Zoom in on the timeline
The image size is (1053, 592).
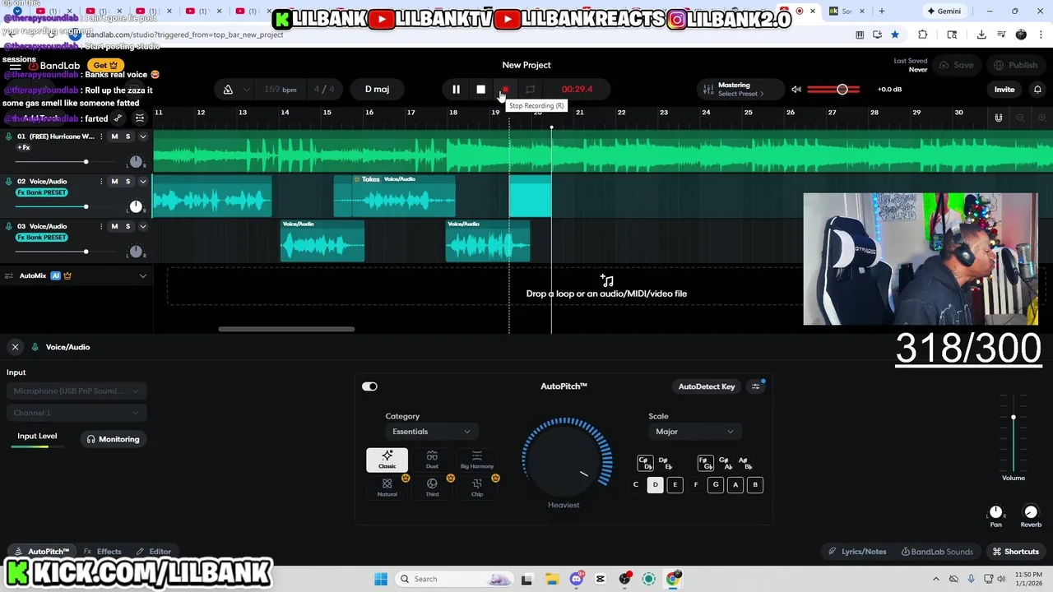[1041, 118]
